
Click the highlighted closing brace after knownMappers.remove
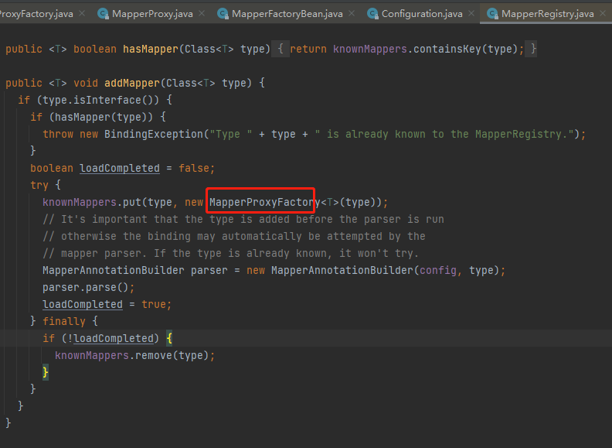(x=46, y=372)
